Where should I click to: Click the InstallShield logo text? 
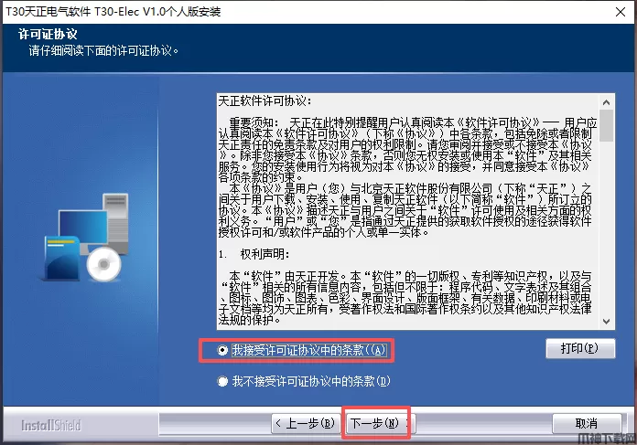pos(51,425)
